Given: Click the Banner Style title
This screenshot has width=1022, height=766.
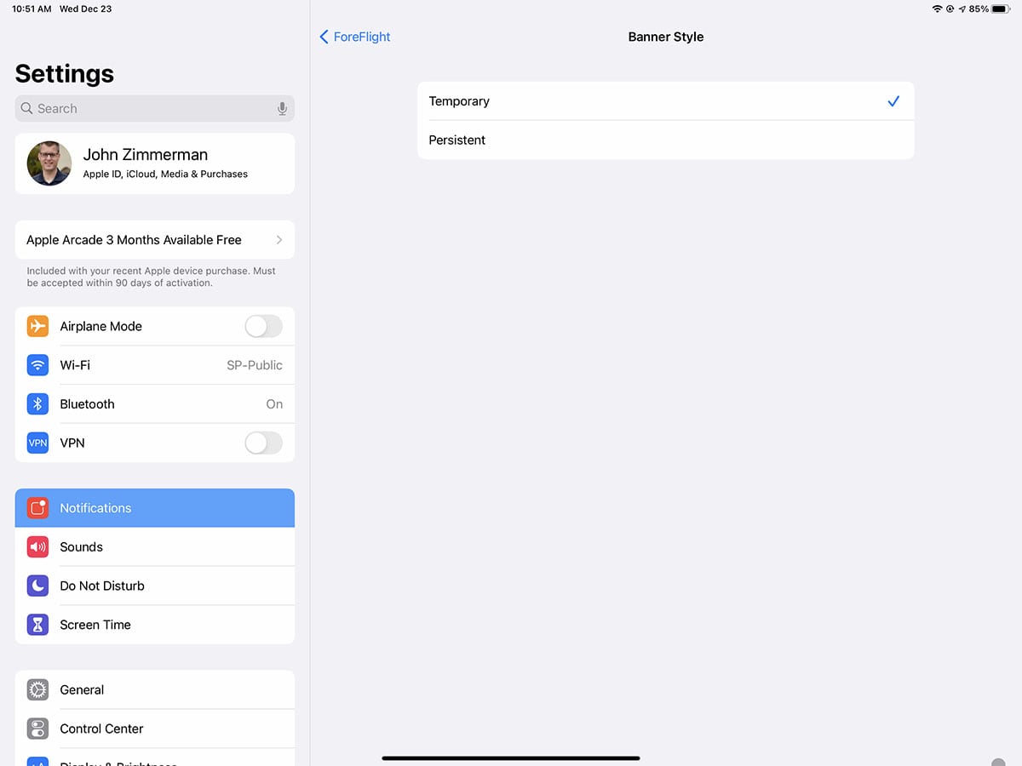Looking at the screenshot, I should (666, 37).
